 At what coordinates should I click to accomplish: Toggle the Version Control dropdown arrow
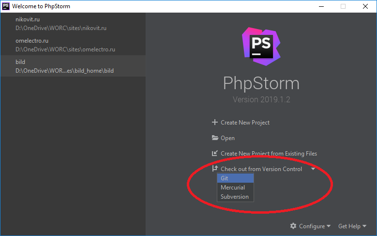coord(313,169)
